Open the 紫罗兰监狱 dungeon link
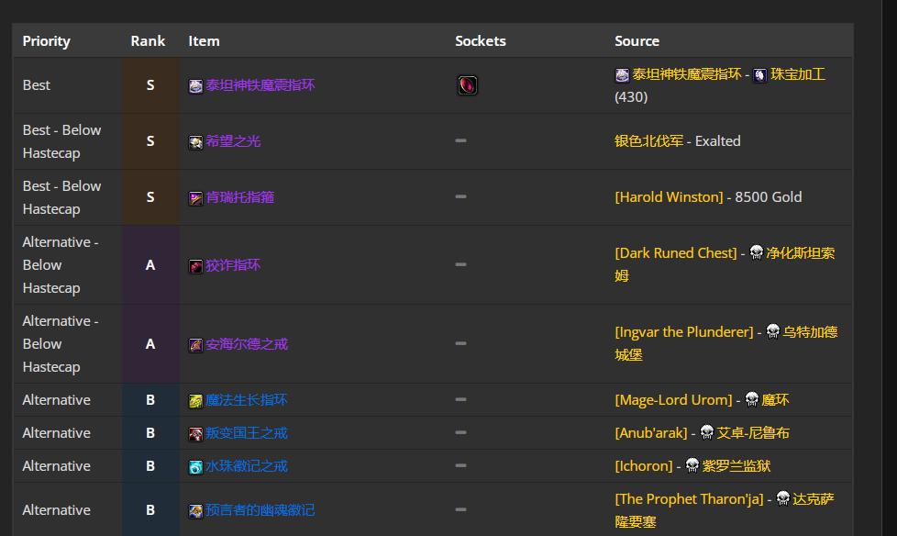Screen dimensions: 897x536 pos(736,466)
